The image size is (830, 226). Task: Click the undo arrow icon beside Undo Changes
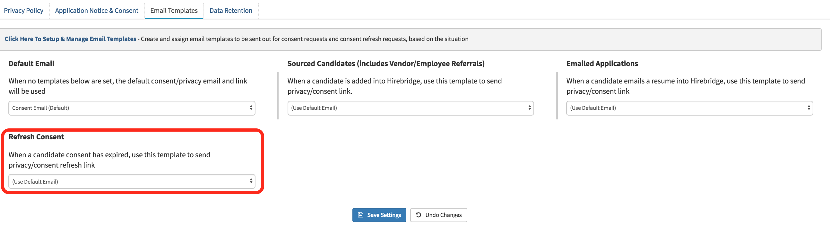418,215
